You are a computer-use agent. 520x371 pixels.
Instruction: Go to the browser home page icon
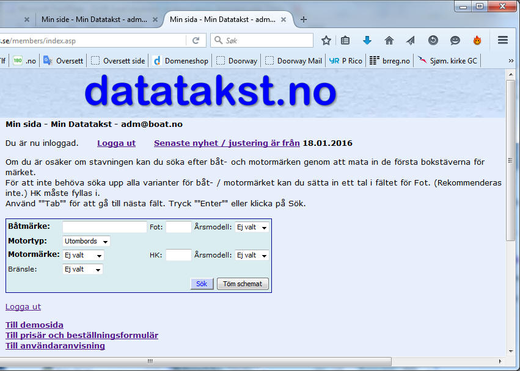389,40
